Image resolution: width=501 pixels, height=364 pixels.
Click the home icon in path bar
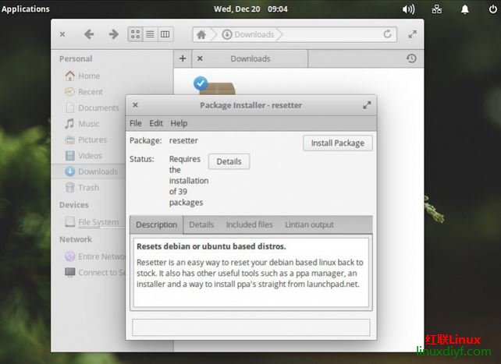click(201, 34)
